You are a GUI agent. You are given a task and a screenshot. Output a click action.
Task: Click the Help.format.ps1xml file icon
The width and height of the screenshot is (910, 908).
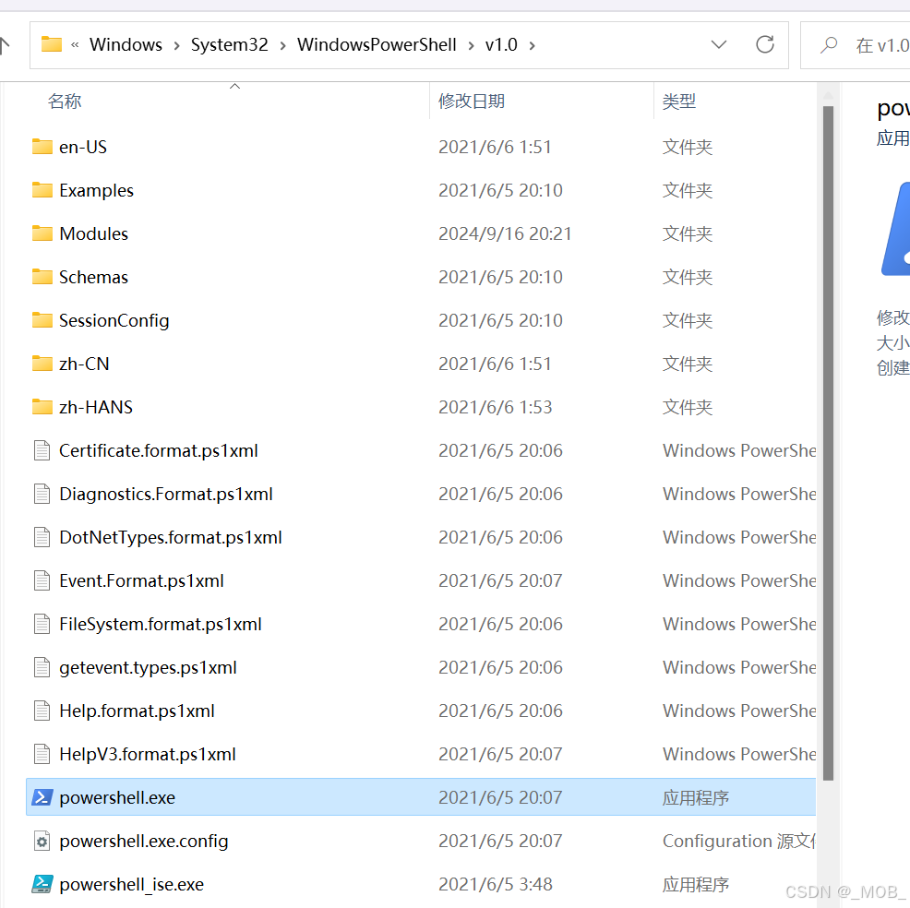pyautogui.click(x=42, y=711)
